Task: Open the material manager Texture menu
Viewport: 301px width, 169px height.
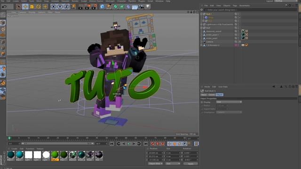Action: (40, 149)
